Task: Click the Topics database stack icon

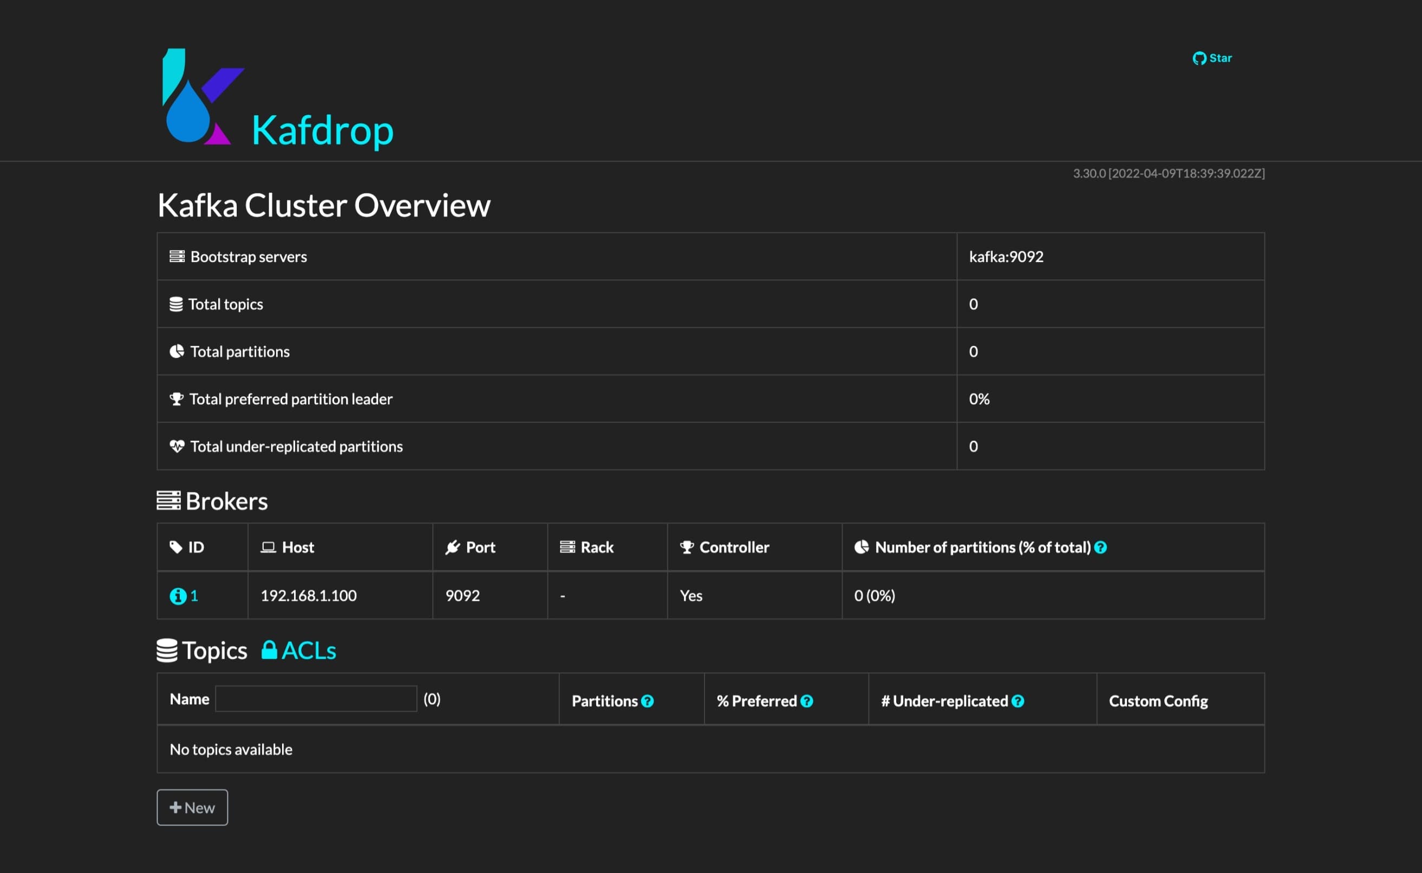Action: pyautogui.click(x=167, y=650)
